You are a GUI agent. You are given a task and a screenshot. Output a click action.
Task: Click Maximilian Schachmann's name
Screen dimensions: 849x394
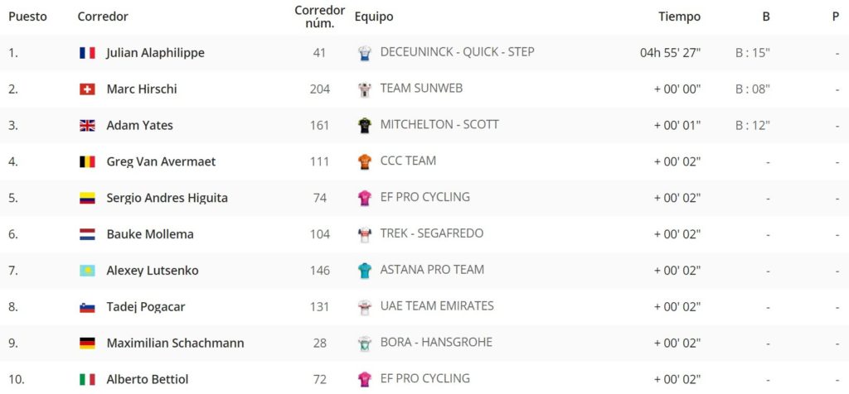tap(175, 344)
